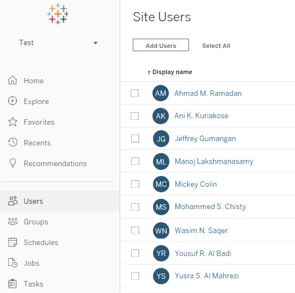
Task: Open Jobs via document-clock icon
Action: pyautogui.click(x=13, y=263)
